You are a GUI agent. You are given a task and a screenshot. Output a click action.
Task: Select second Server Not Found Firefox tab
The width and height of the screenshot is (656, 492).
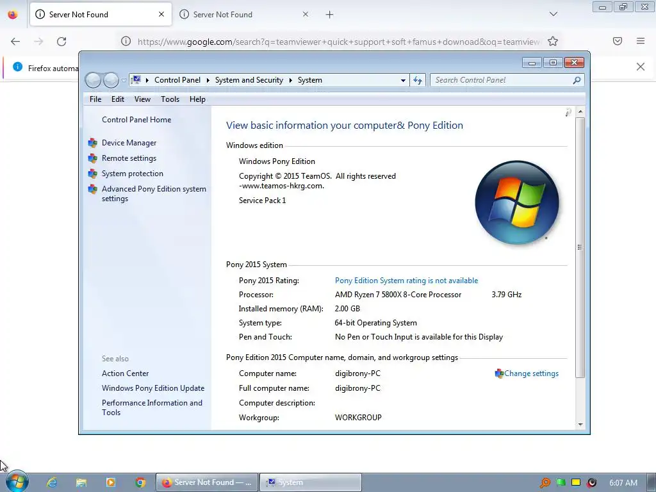point(244,14)
